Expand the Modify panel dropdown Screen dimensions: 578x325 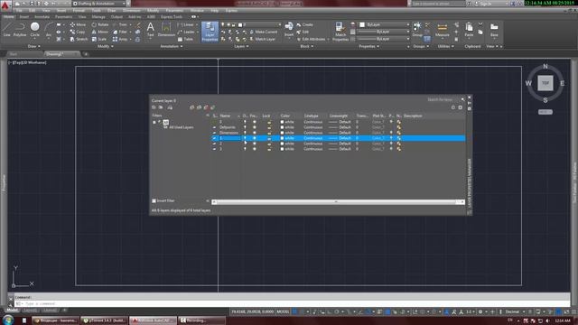106,46
